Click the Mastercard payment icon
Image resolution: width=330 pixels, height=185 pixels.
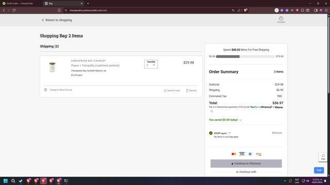point(234,154)
